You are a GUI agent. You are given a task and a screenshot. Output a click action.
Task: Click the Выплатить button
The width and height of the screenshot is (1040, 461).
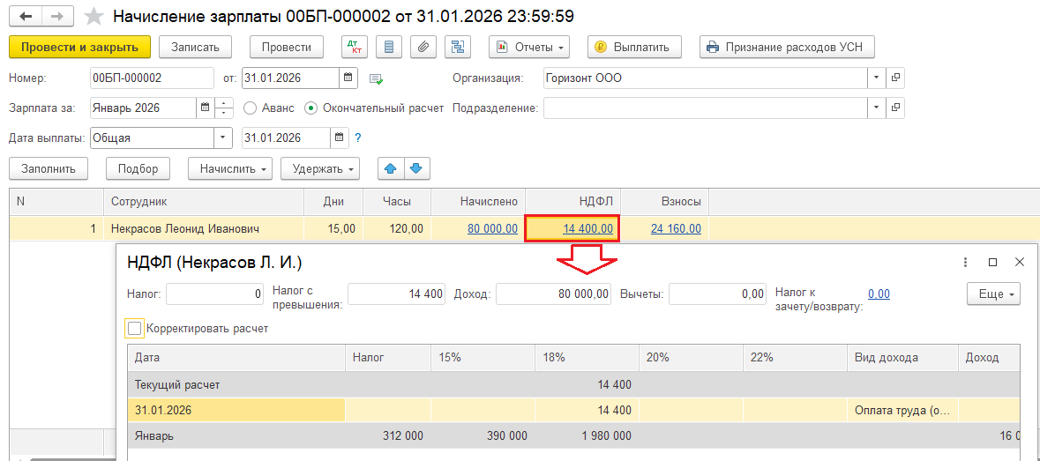[x=634, y=47]
